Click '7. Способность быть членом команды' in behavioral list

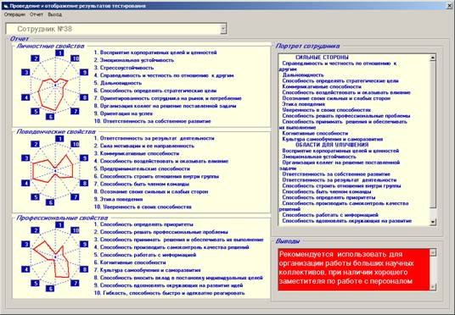(x=142, y=184)
